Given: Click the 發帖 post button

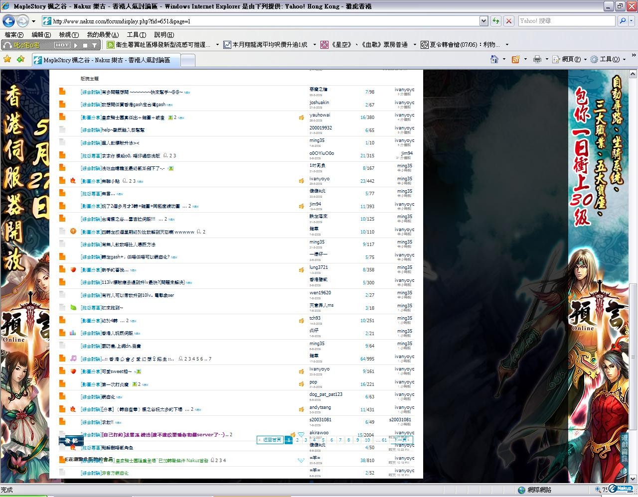Looking at the screenshot, I should pos(71,441).
